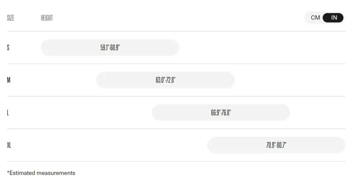Click the HEIGHT column header

pyautogui.click(x=47, y=18)
